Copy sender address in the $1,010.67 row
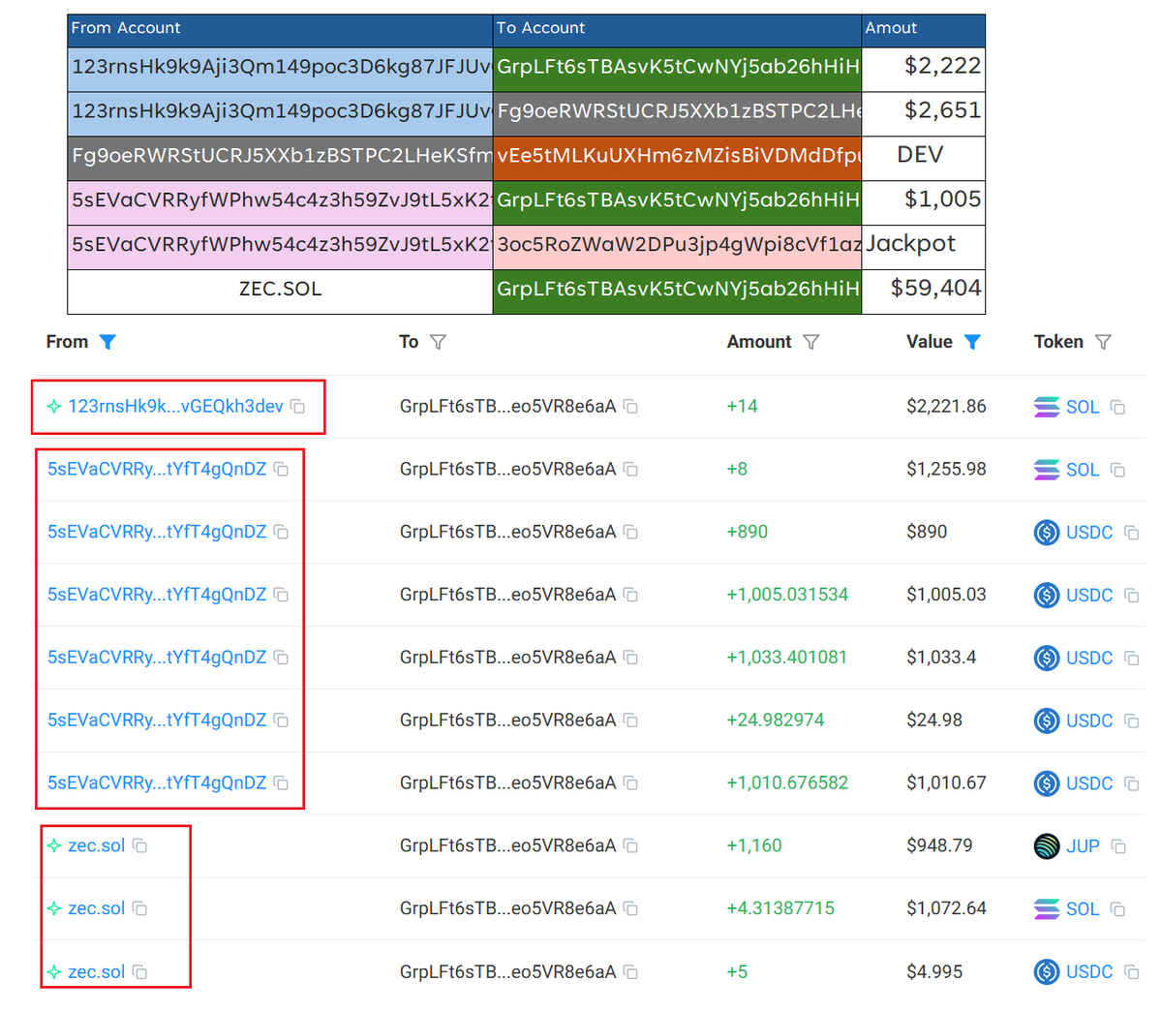 [281, 782]
